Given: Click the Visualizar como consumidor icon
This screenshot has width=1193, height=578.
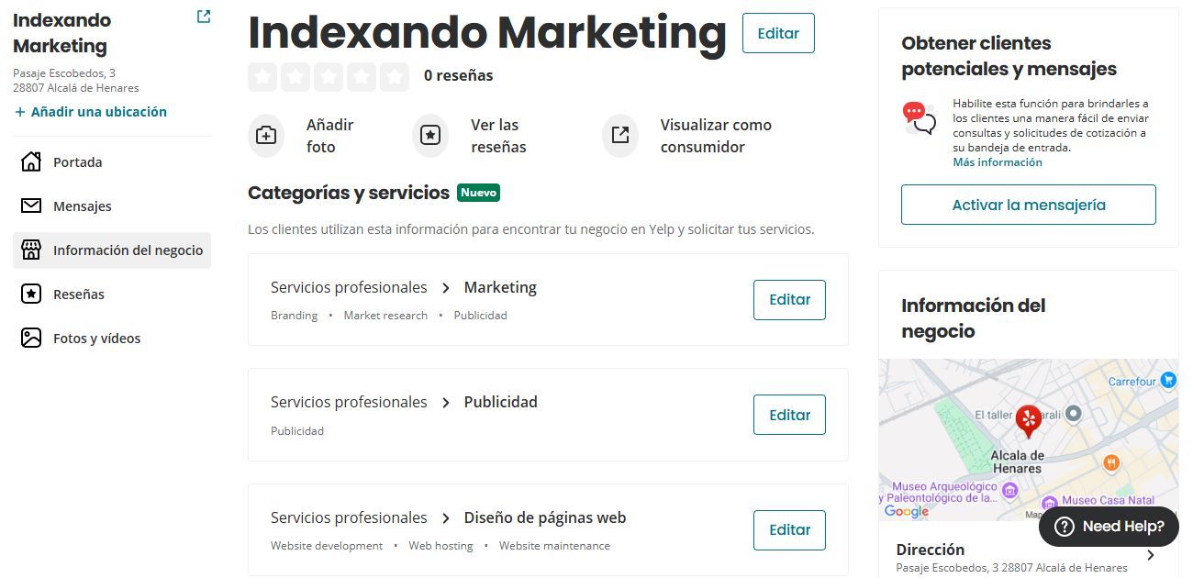Looking at the screenshot, I should (620, 136).
